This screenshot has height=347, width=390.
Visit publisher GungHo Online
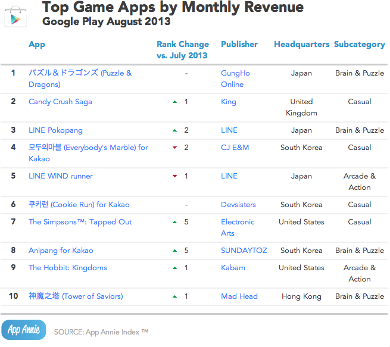tap(235, 79)
